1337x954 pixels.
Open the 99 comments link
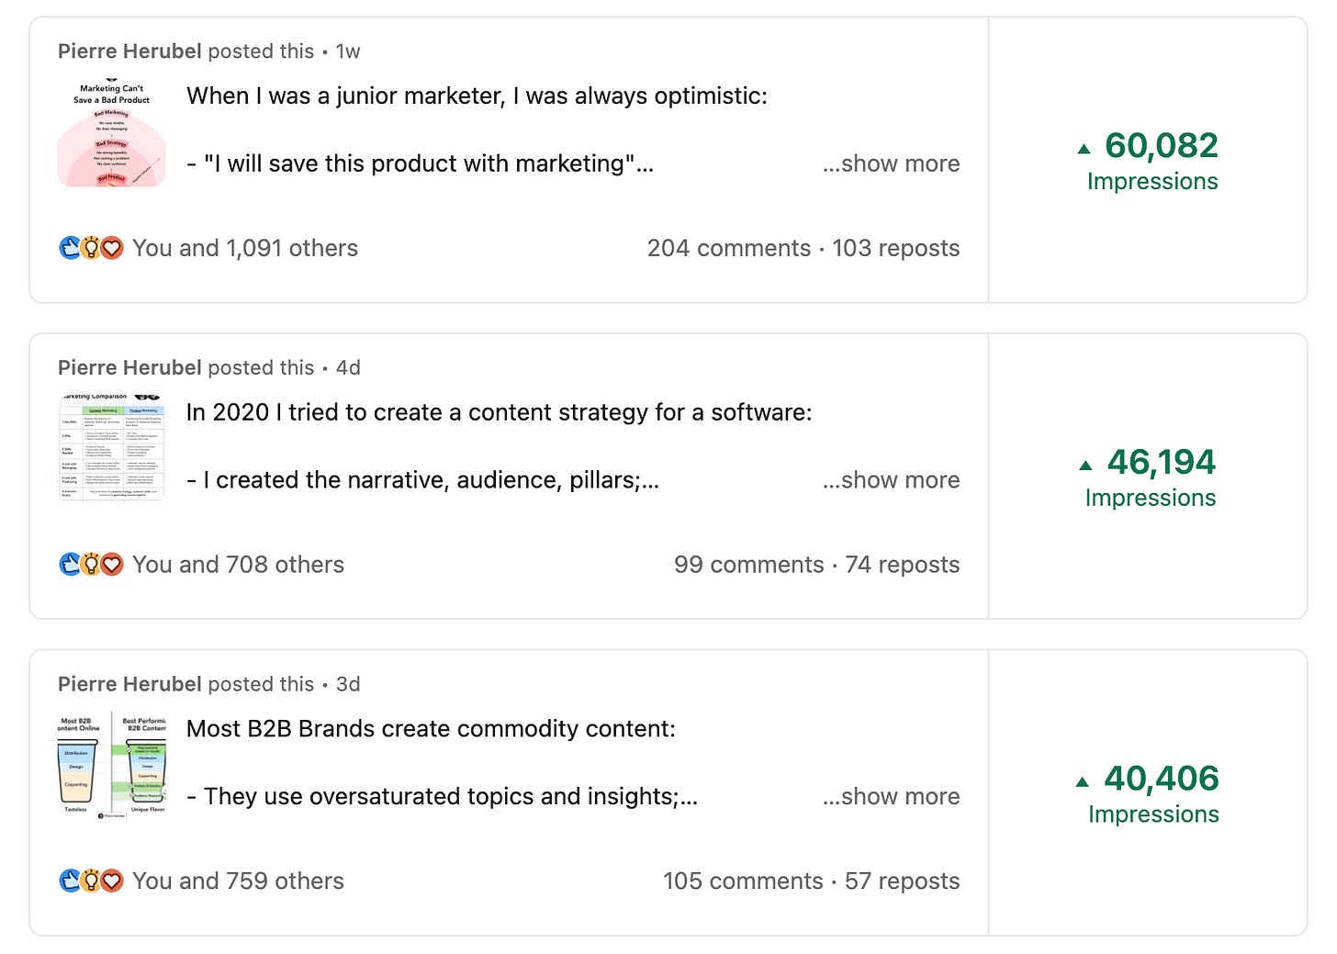(x=749, y=564)
